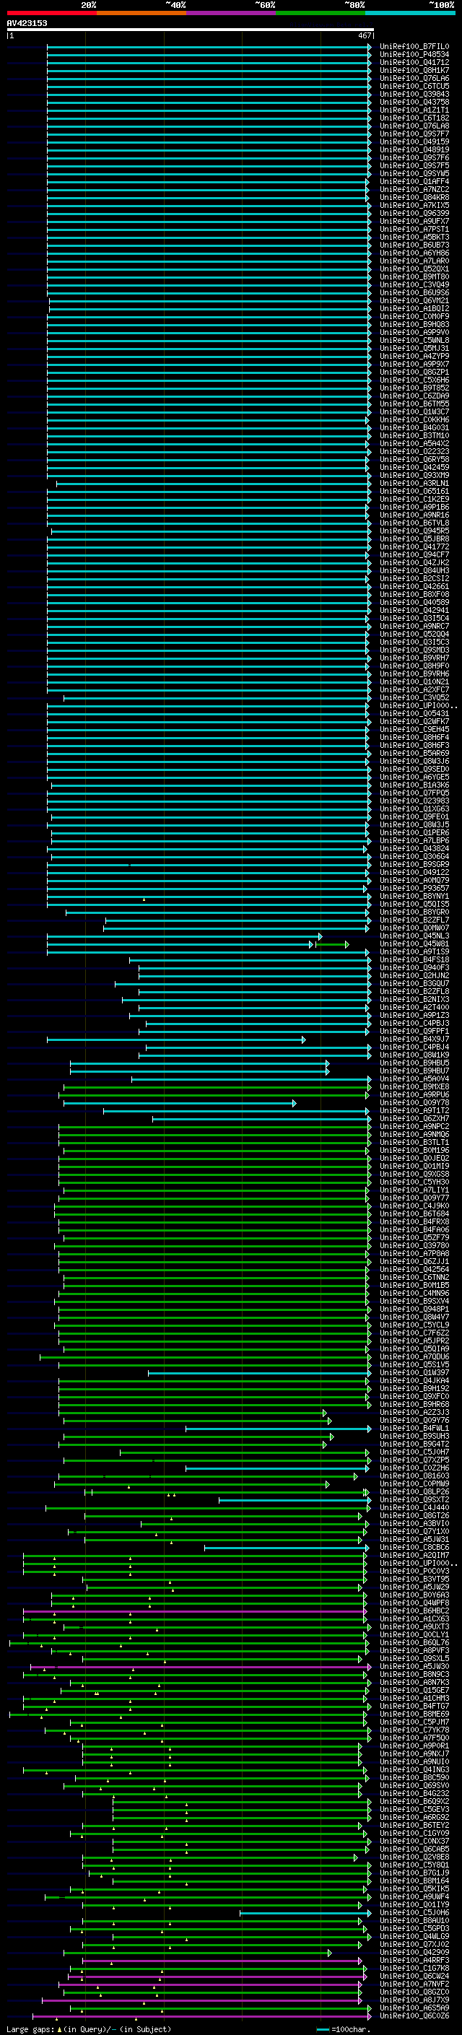The height and width of the screenshot is (2035, 462).
Task: Click the UniRef100_B9HBU7 label
Action: tap(414, 1071)
